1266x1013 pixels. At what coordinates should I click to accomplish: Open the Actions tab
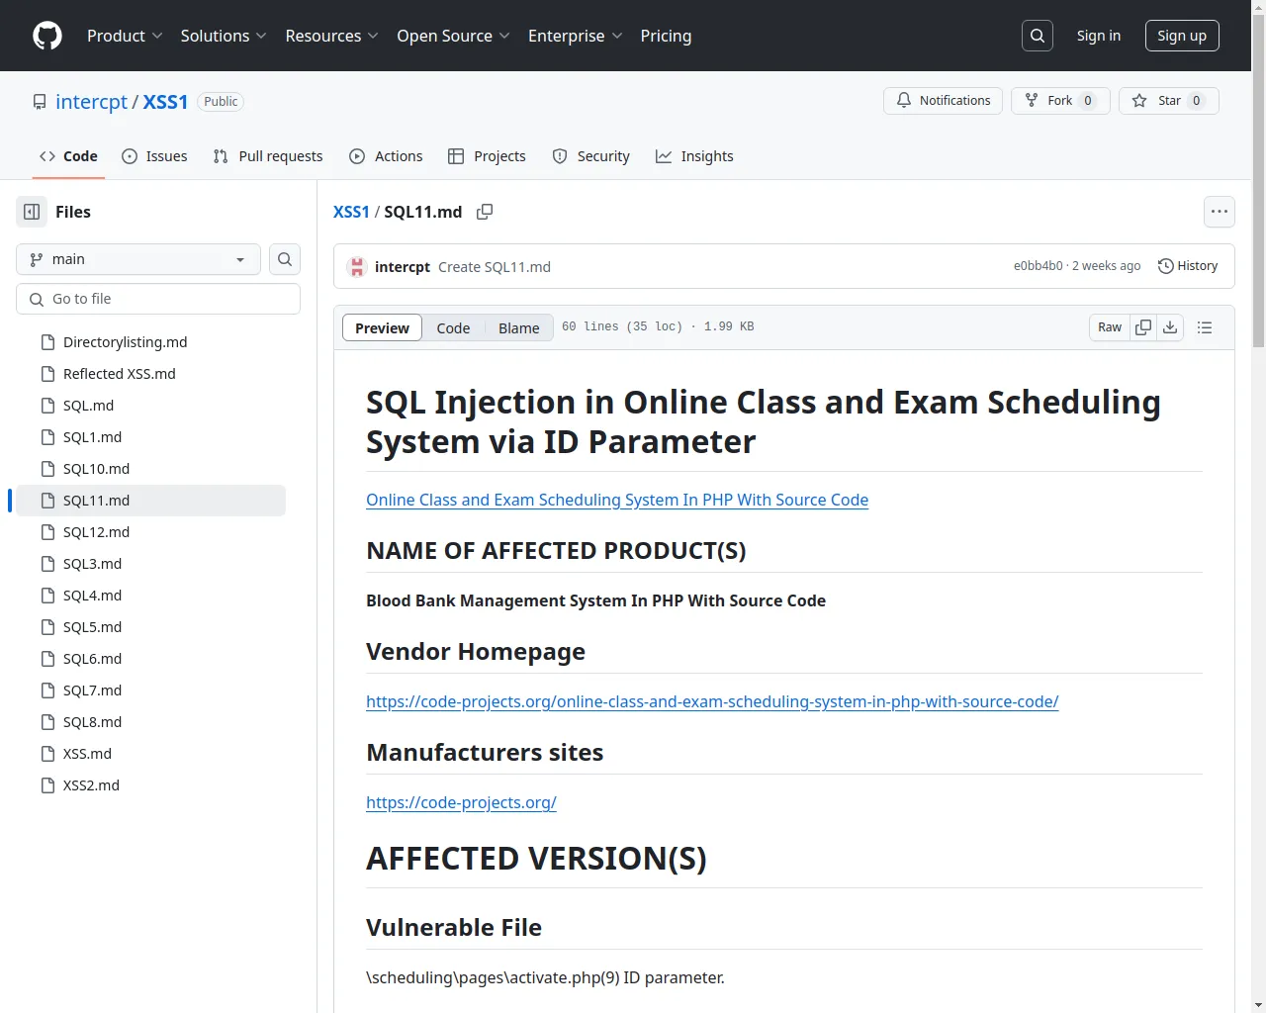coord(386,156)
